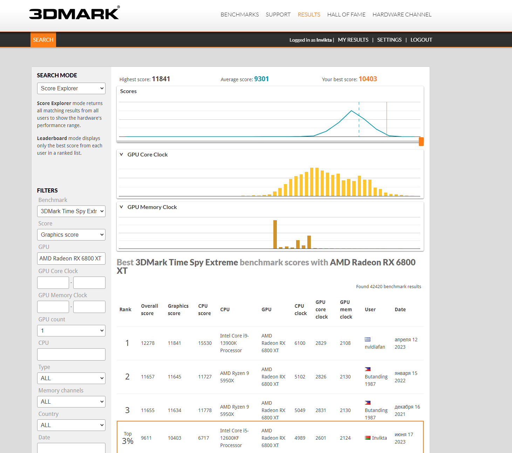Open the Hardware Channel page

coord(402,14)
